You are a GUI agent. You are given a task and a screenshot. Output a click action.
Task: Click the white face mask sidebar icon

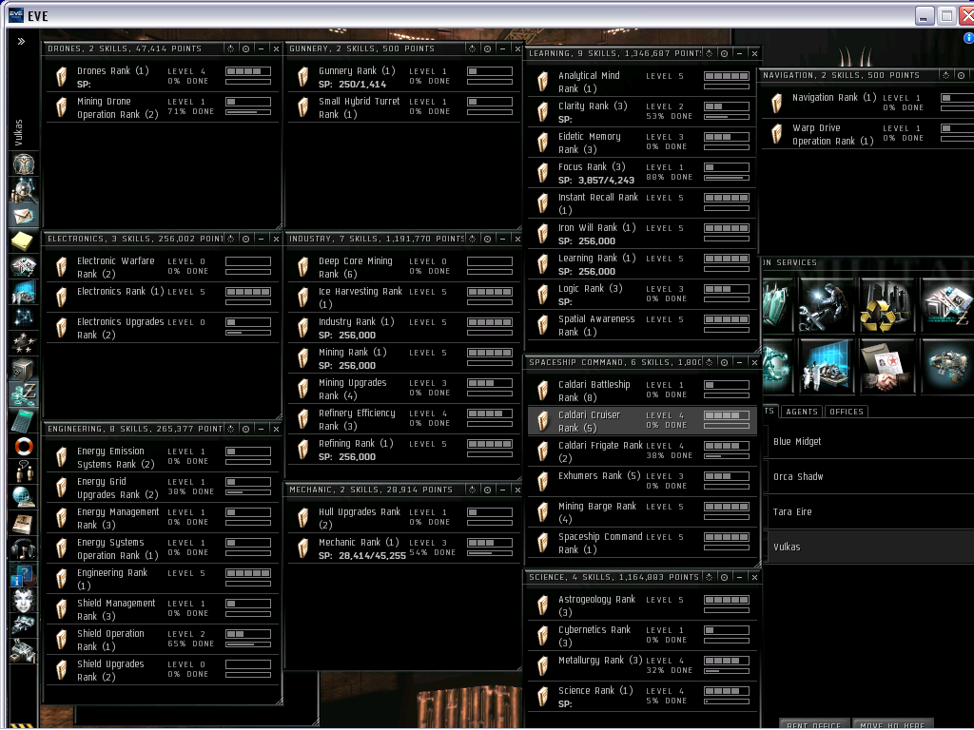point(23,601)
